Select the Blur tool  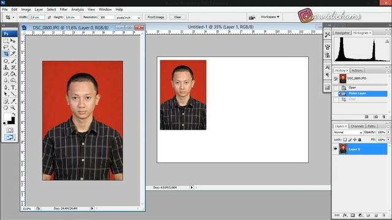(x=6, y=80)
